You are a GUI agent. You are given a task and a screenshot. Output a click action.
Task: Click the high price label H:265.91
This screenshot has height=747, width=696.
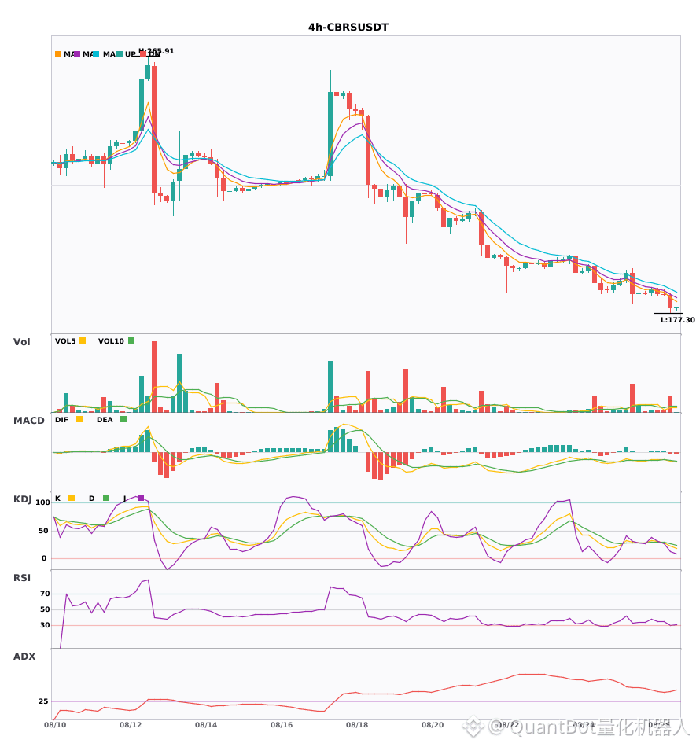[157, 51]
